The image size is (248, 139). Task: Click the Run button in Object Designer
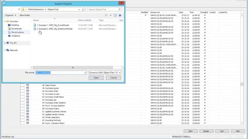222,131
